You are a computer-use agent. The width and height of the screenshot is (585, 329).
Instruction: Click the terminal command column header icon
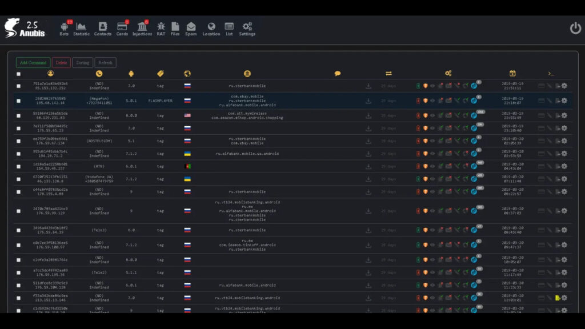(551, 74)
